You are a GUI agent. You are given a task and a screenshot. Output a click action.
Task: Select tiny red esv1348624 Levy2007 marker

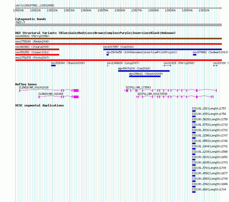(x=108, y=66)
